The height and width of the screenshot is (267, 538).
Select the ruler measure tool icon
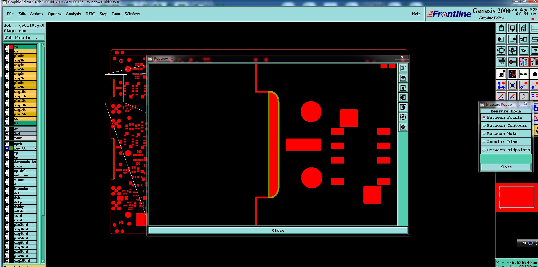[524, 74]
